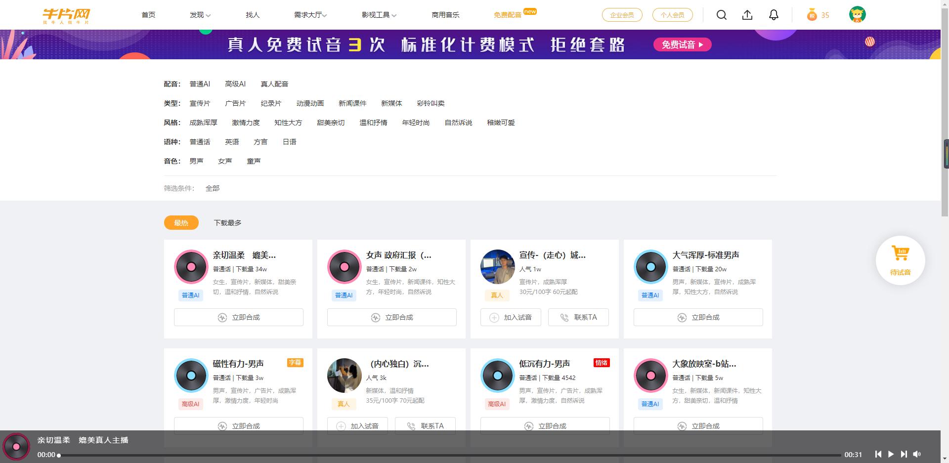Screen dimensions: 949x463
Task: Expand the 发现 dropdown menu
Action: click(x=200, y=15)
